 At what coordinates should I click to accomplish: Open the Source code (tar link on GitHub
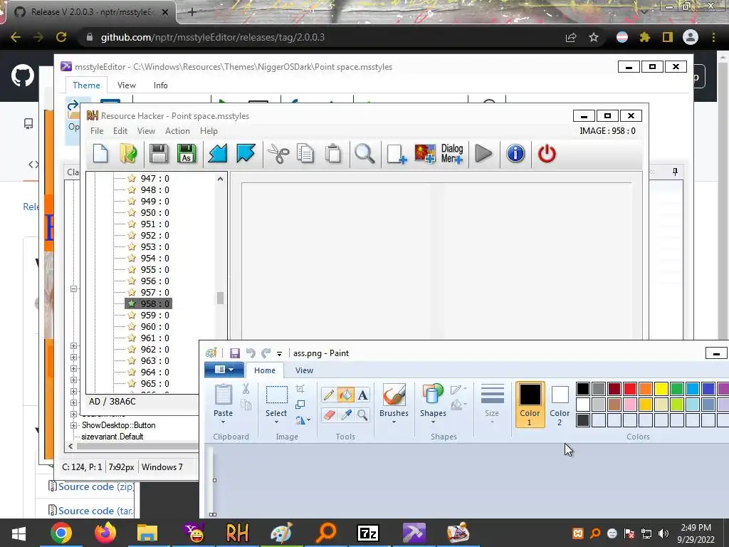(x=95, y=511)
